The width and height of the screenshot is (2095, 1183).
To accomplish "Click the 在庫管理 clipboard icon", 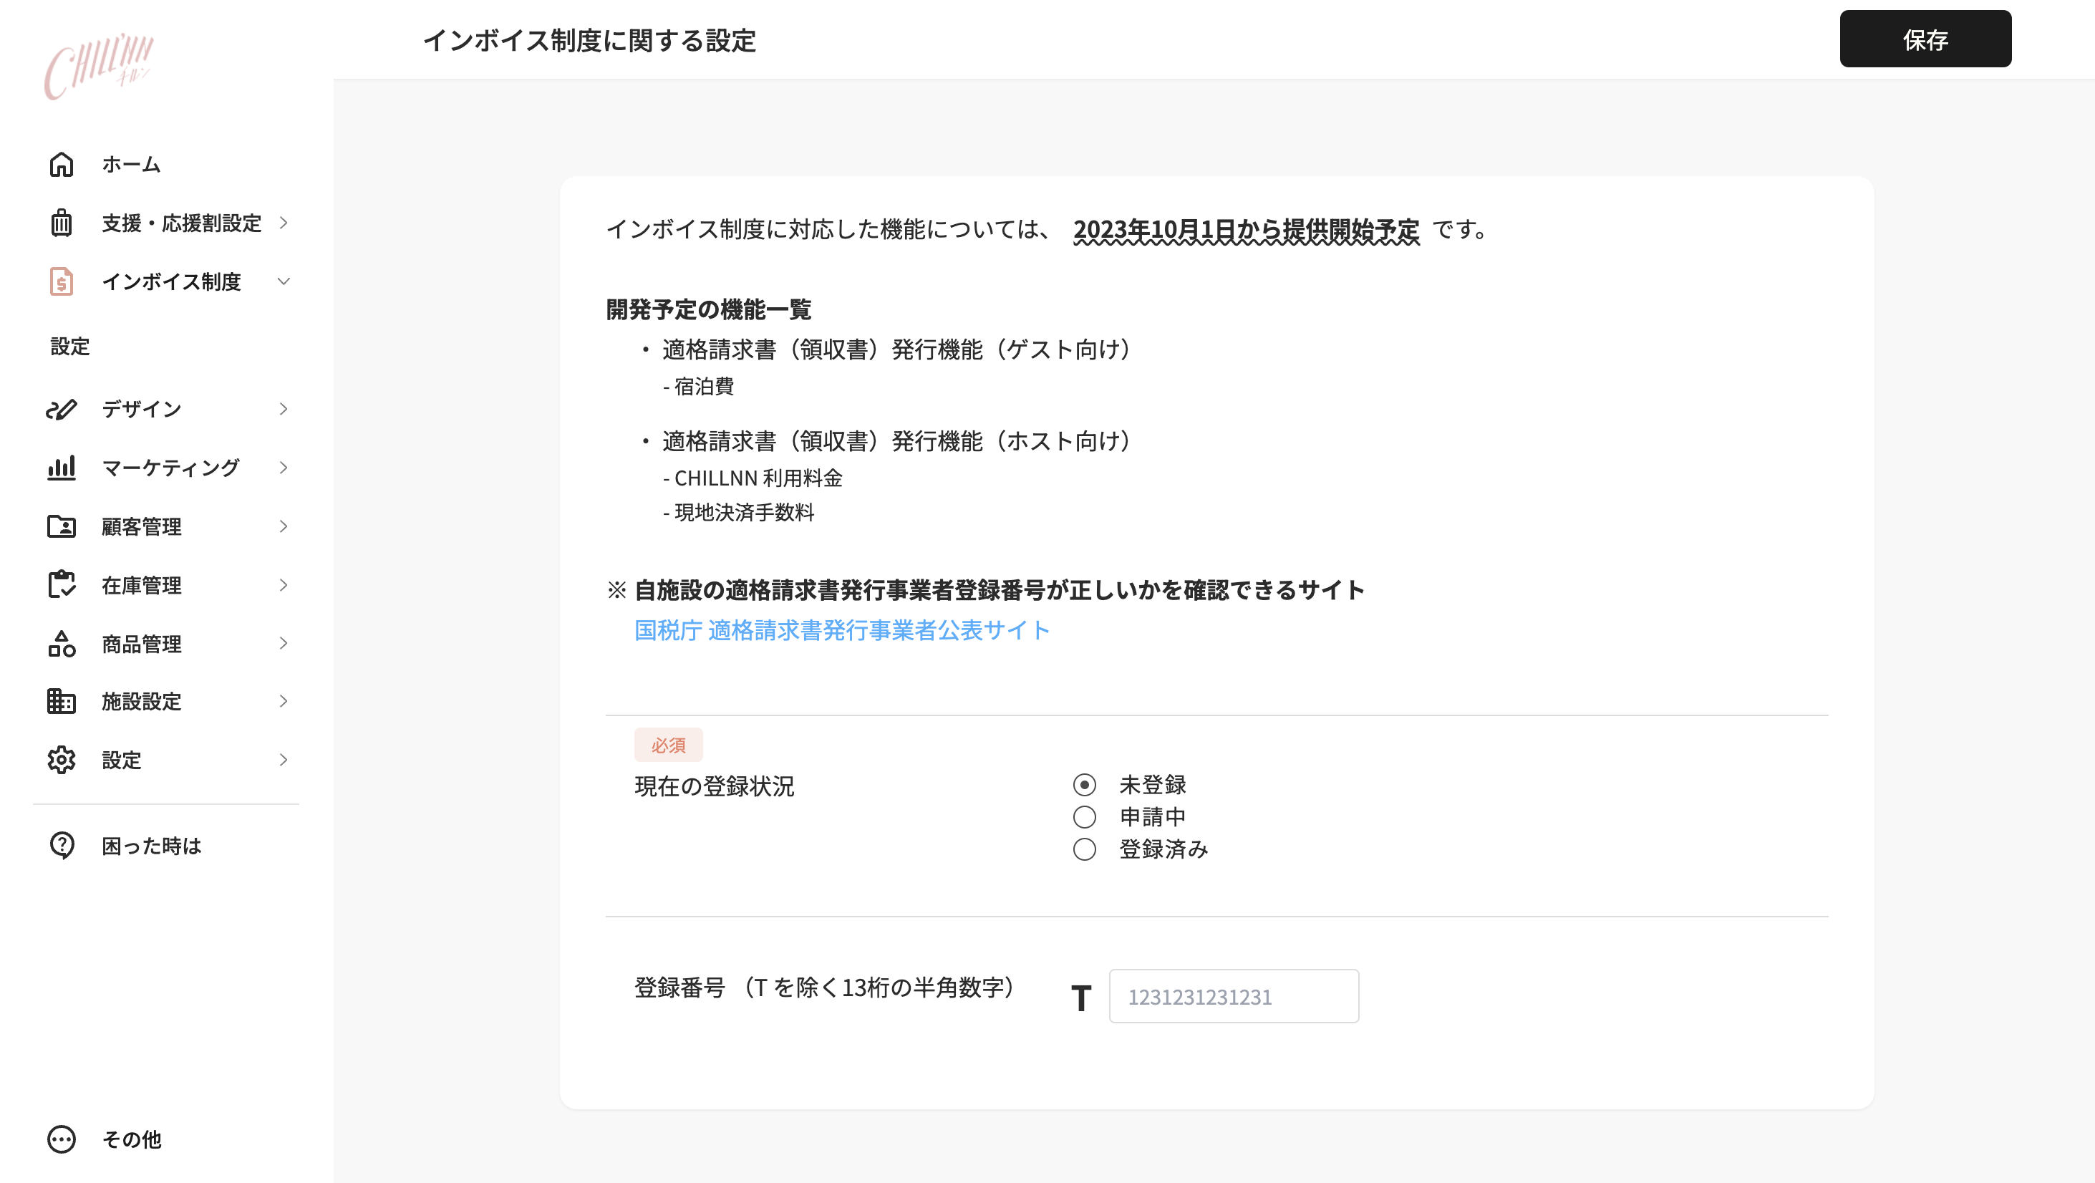I will pyautogui.click(x=61, y=585).
